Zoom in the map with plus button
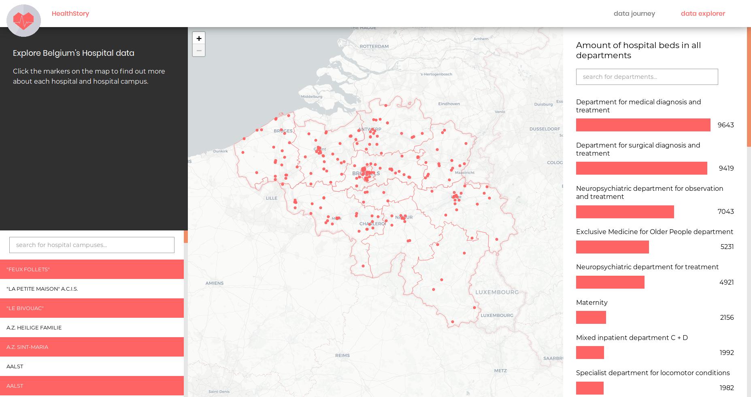Image resolution: width=751 pixels, height=397 pixels. 199,38
